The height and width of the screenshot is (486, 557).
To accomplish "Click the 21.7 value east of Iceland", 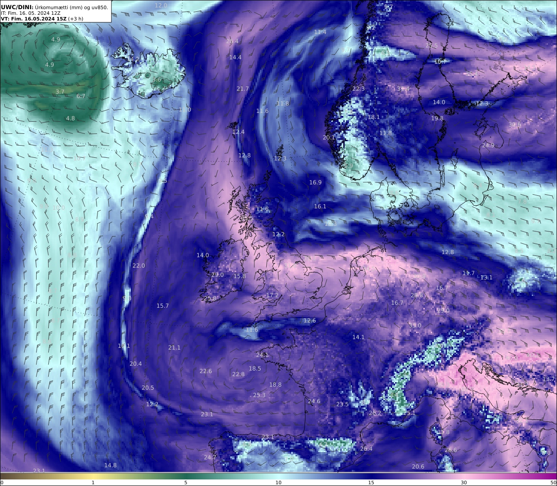I will (x=242, y=88).
